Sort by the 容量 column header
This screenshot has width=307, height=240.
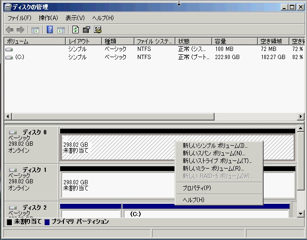235,41
